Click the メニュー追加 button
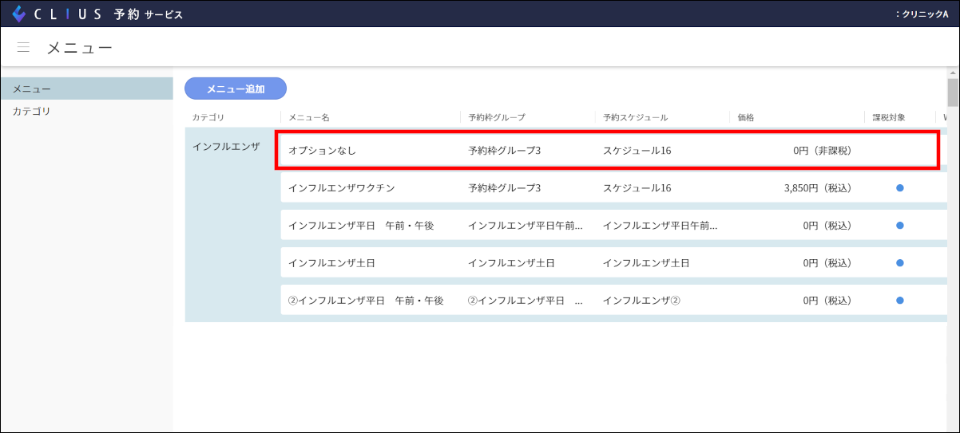 click(236, 89)
